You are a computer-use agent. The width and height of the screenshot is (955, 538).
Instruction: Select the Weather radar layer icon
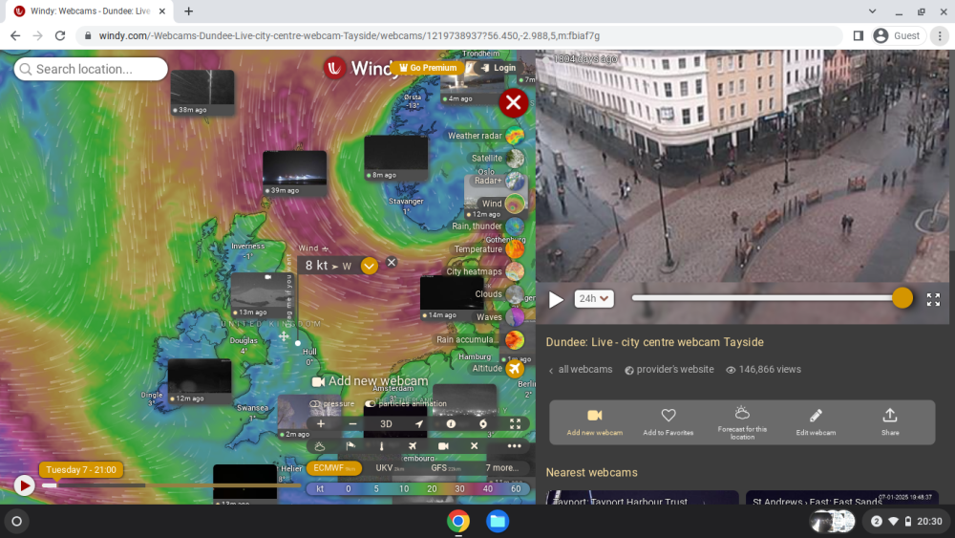point(515,136)
